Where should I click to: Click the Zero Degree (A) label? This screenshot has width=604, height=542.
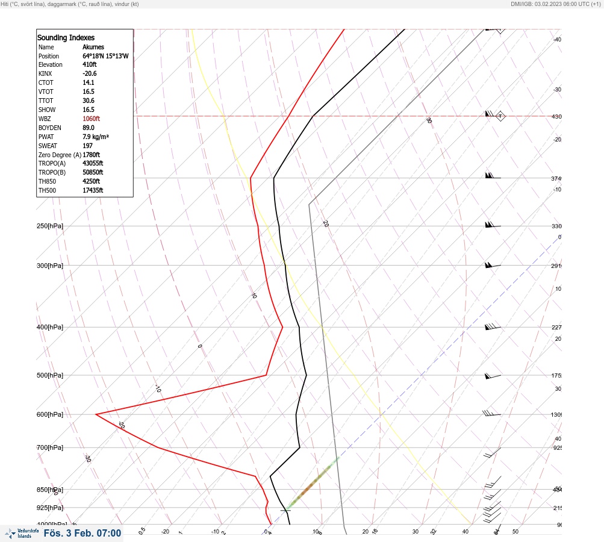[x=60, y=155]
